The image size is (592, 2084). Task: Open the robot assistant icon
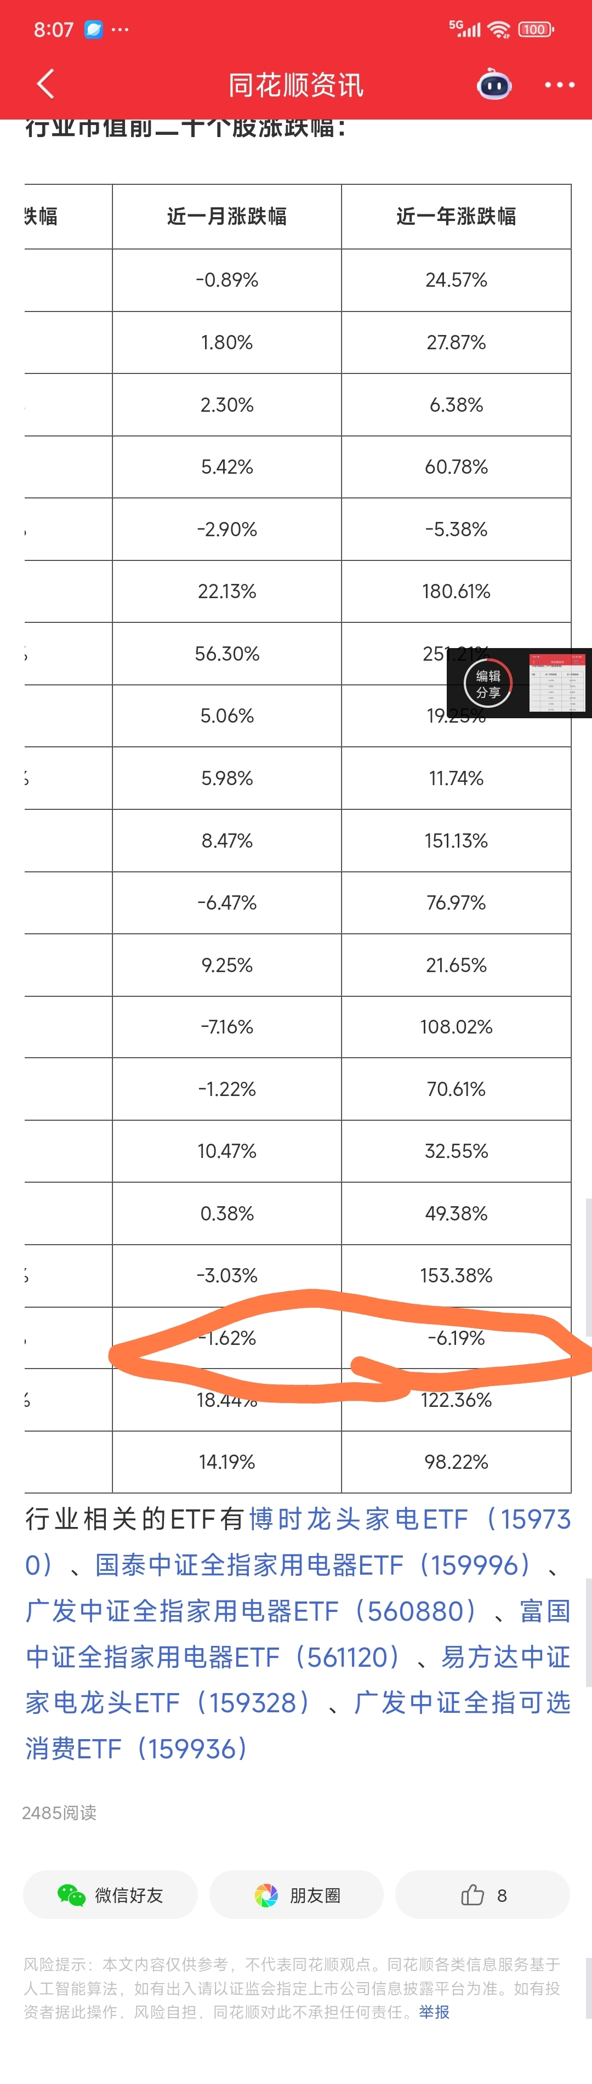pos(494,84)
